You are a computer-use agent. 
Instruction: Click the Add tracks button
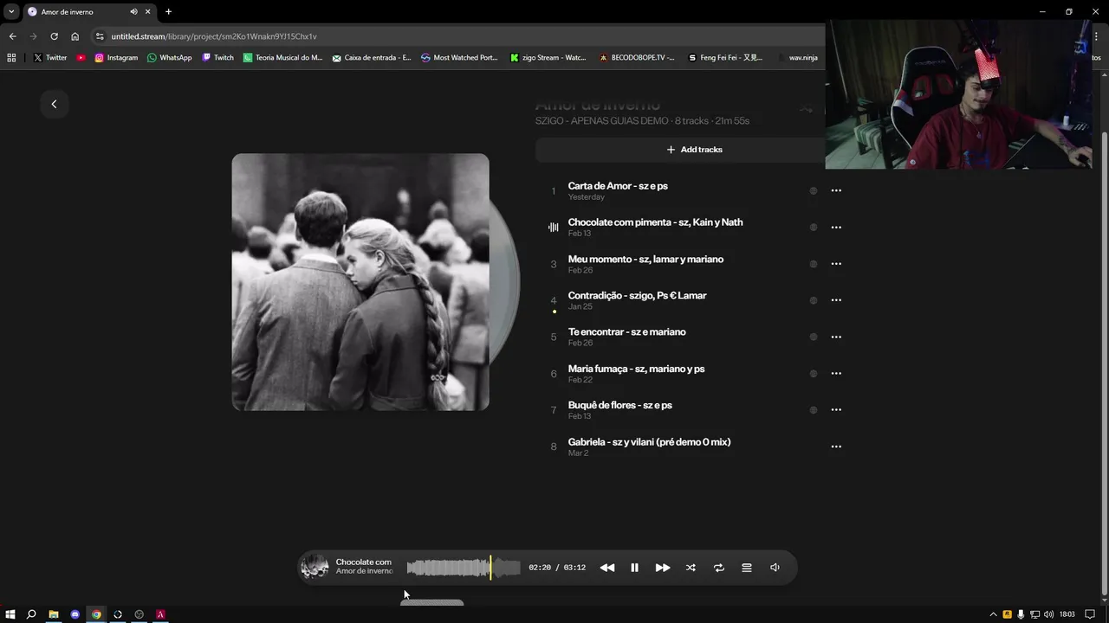694,150
